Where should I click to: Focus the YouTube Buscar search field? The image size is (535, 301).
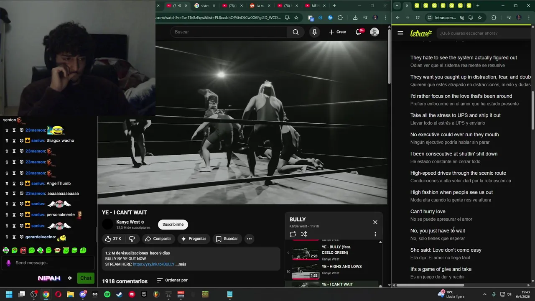click(229, 32)
